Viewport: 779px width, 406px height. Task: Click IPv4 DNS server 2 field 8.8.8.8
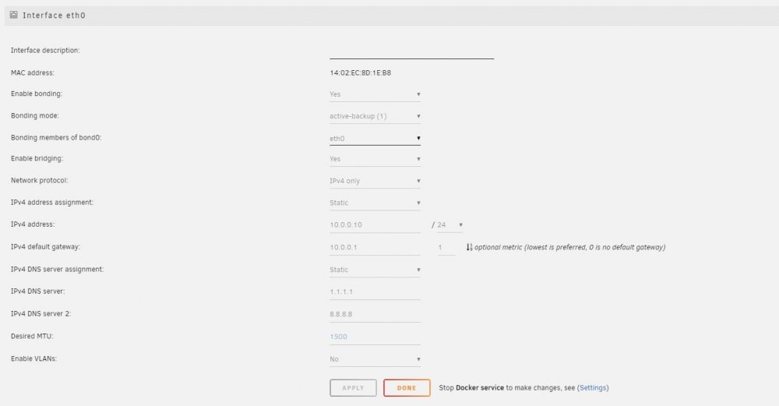(x=375, y=314)
